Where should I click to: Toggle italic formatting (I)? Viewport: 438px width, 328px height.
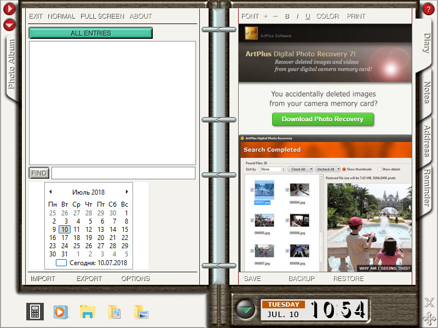click(x=297, y=16)
